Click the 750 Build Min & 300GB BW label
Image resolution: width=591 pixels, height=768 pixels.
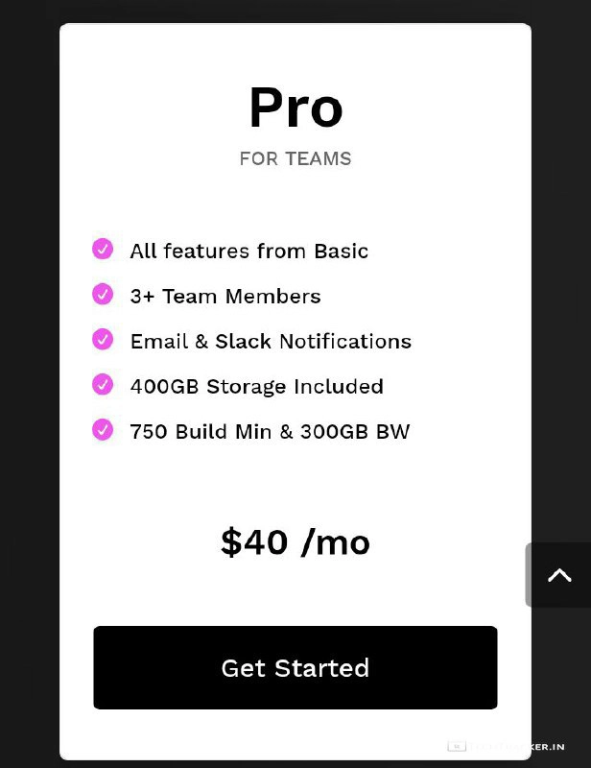(x=270, y=431)
